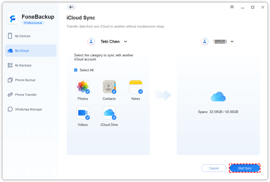Open WhatsApp Manager section
This screenshot has height=182, width=270.
[x=31, y=109]
